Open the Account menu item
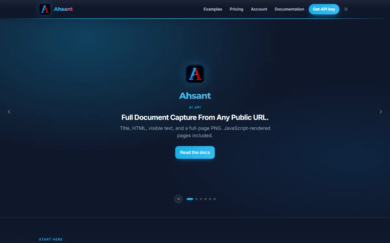 click(259, 9)
